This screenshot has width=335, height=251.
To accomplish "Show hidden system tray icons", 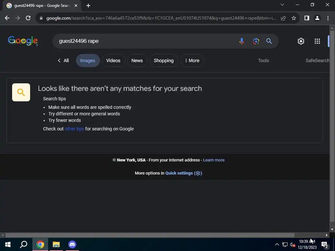I will pyautogui.click(x=277, y=244).
